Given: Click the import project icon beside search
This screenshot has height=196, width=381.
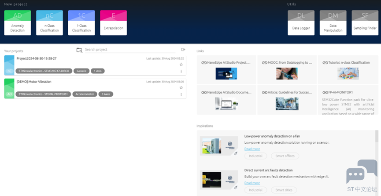Looking at the screenshot, I should click(183, 50).
